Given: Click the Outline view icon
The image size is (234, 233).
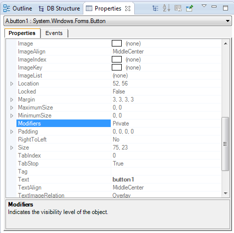Looking at the screenshot, I should coord(7,8).
